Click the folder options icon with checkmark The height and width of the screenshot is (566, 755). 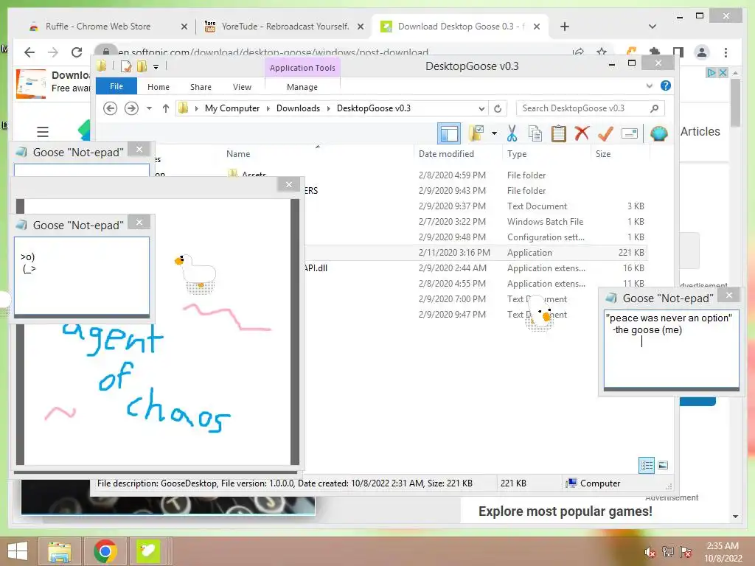click(x=476, y=133)
